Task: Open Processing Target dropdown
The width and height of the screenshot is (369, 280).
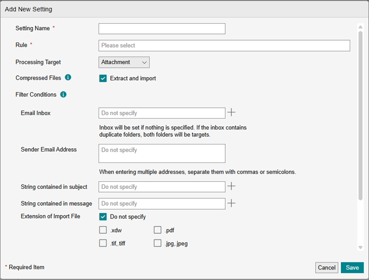Action: click(124, 63)
